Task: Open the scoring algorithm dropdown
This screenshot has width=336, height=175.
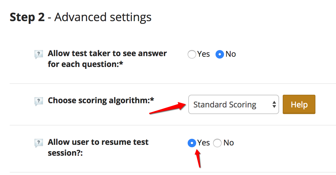Action: [234, 104]
